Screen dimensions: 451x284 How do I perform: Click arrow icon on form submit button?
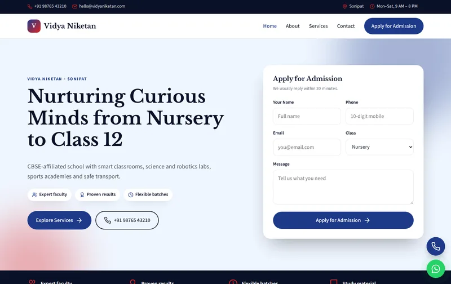(367, 220)
